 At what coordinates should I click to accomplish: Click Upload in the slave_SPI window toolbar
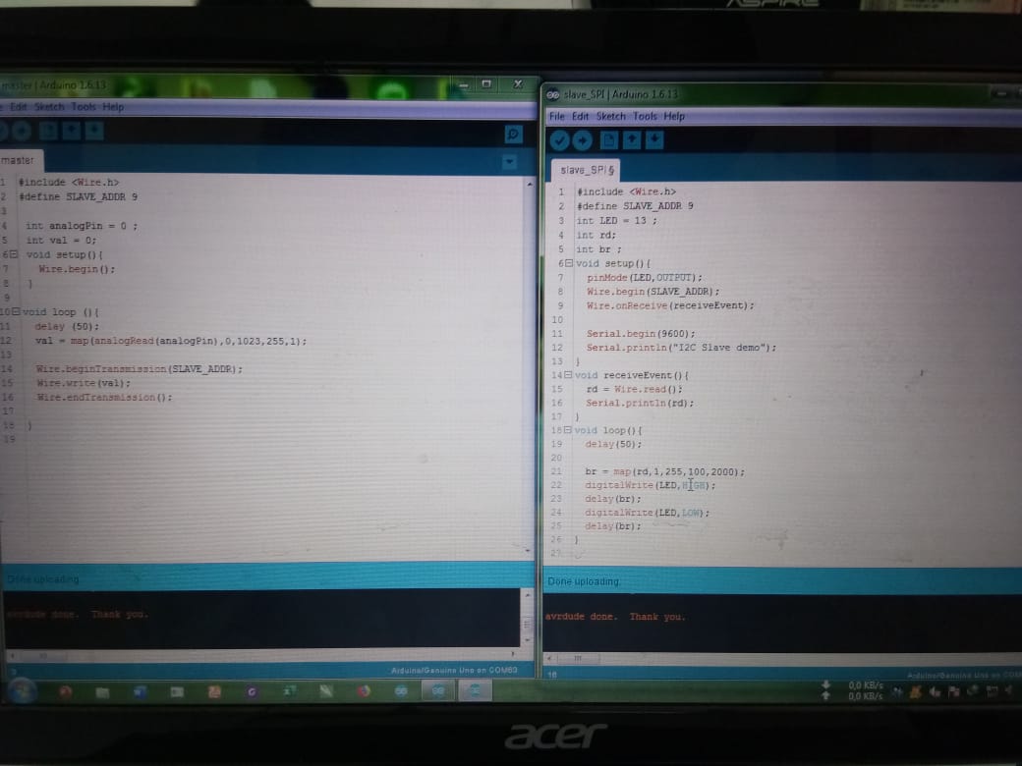582,140
